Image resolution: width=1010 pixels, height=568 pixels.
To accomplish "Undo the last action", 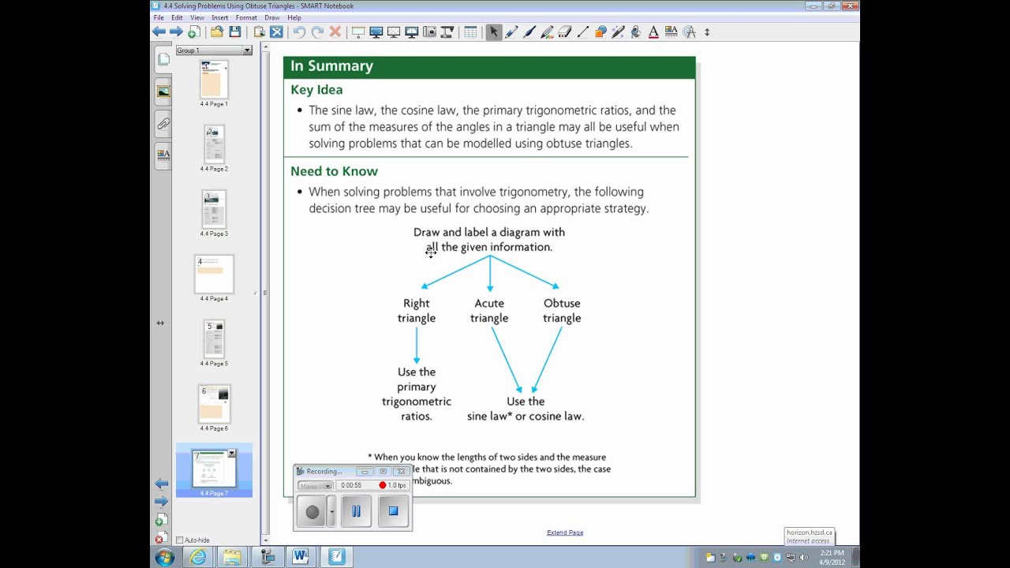I will [x=299, y=32].
